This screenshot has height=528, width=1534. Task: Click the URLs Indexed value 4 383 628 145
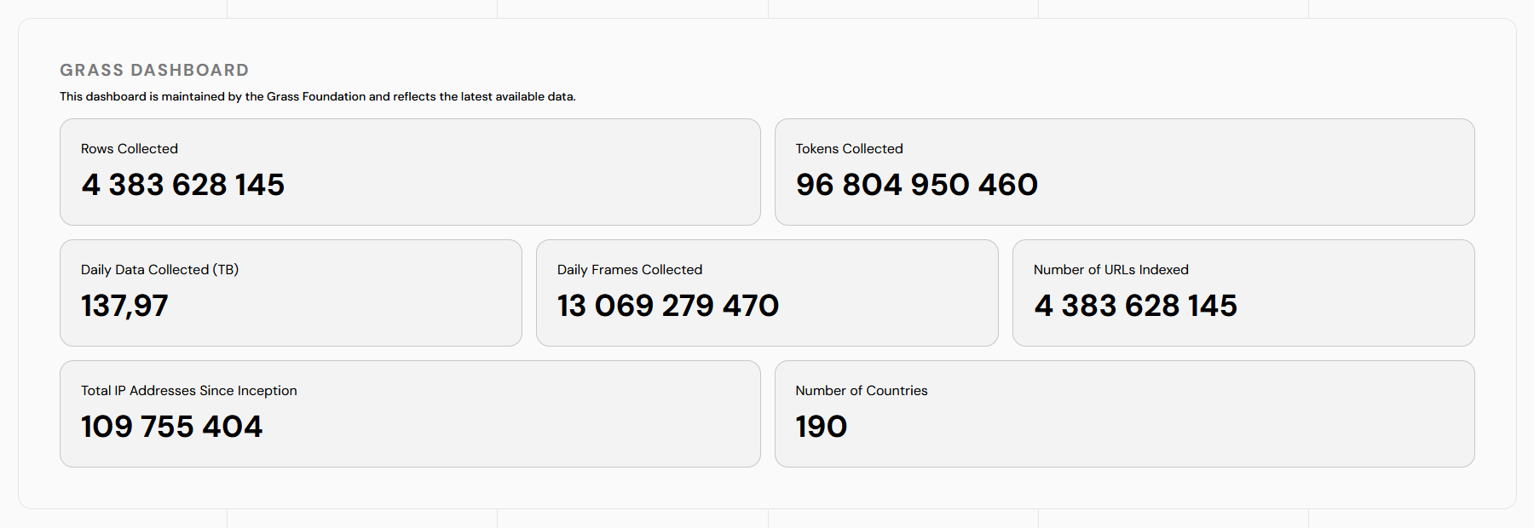[x=1135, y=306]
